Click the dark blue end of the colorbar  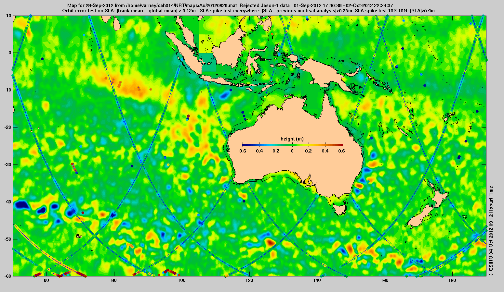[x=244, y=145]
